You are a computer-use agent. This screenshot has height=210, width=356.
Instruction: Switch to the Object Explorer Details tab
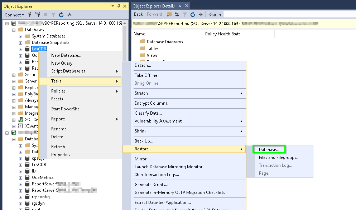(154, 6)
